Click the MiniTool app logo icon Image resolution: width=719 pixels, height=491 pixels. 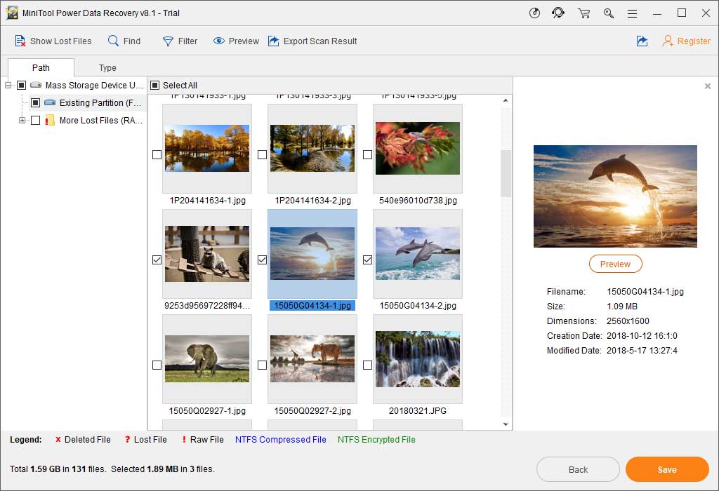tap(12, 13)
